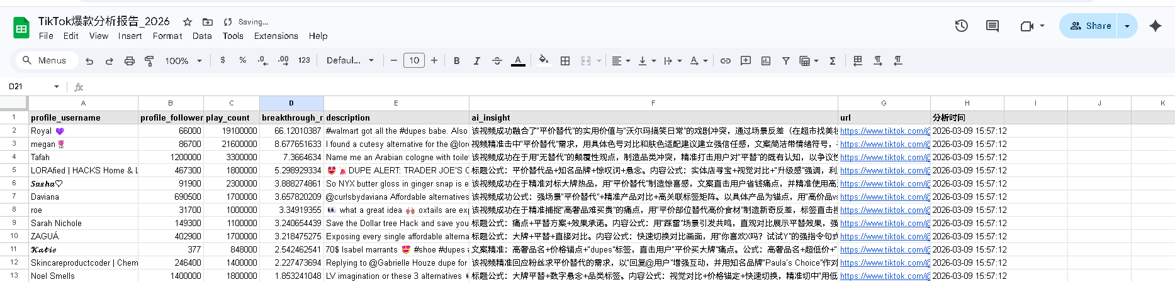
Task: Open version history clock icon
Action: pos(961,26)
